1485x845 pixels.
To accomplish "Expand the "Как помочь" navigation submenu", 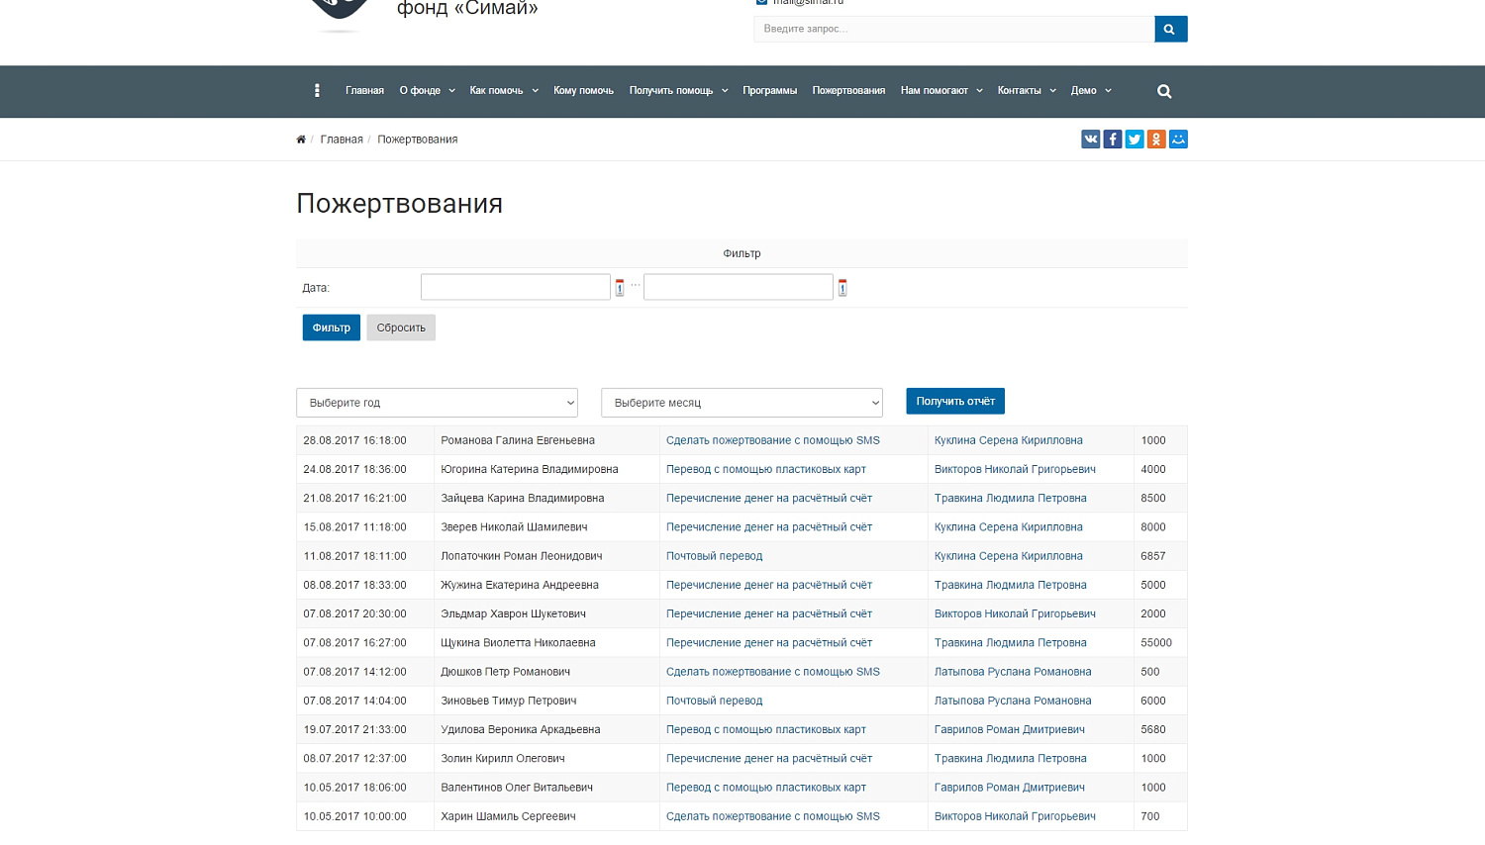I will click(504, 91).
